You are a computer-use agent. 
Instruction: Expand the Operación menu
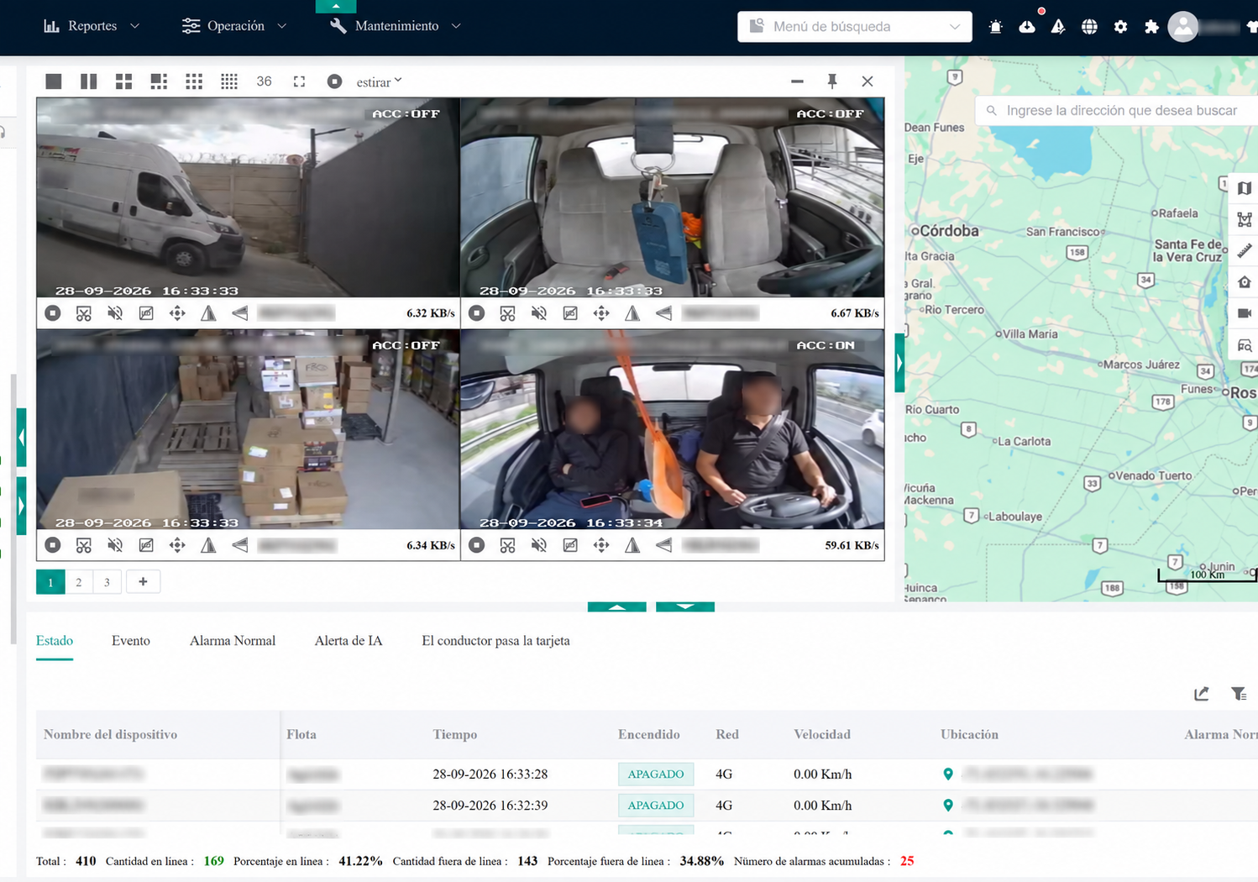pos(234,26)
